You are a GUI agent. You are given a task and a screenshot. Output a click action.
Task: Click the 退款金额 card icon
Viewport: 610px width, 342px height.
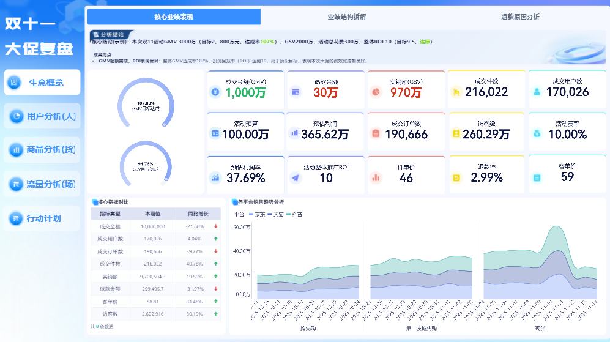pyautogui.click(x=296, y=92)
